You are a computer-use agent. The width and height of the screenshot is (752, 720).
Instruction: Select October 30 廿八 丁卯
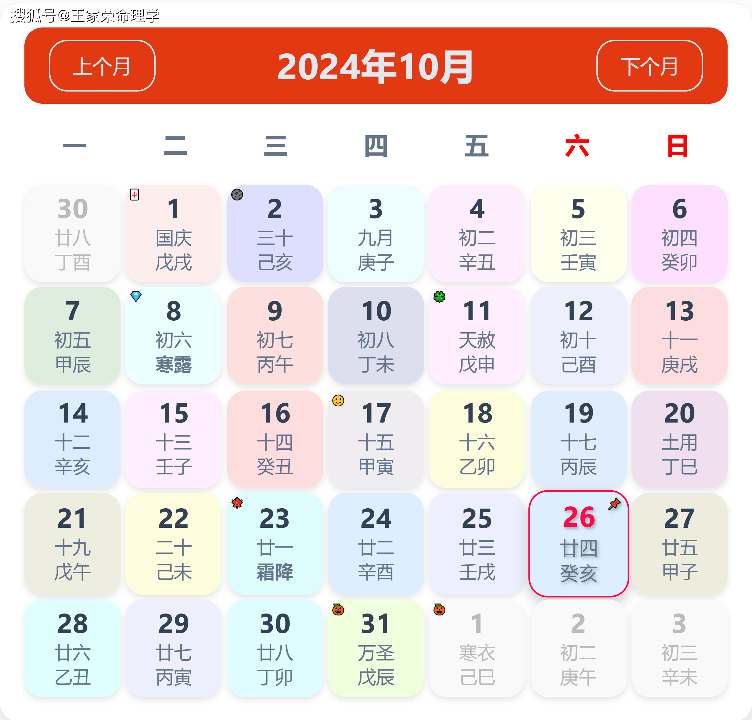[x=275, y=649]
